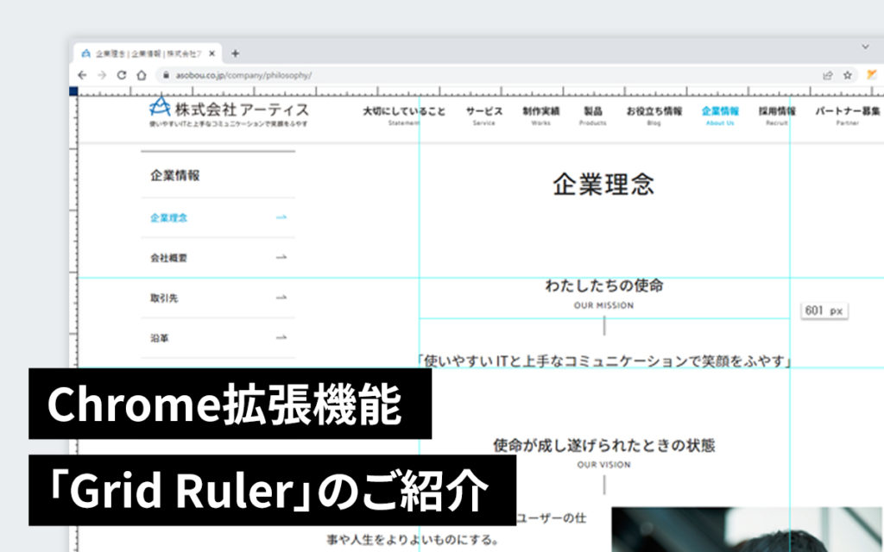This screenshot has height=552, width=884.
Task: Click arrow icon beside 沿革
Action: 281,337
